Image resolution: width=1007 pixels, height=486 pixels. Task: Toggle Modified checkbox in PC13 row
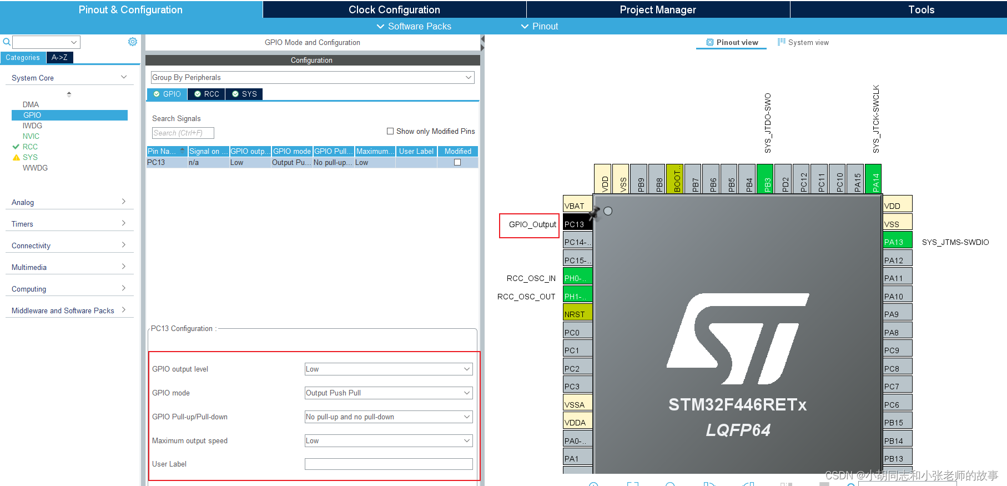[457, 162]
